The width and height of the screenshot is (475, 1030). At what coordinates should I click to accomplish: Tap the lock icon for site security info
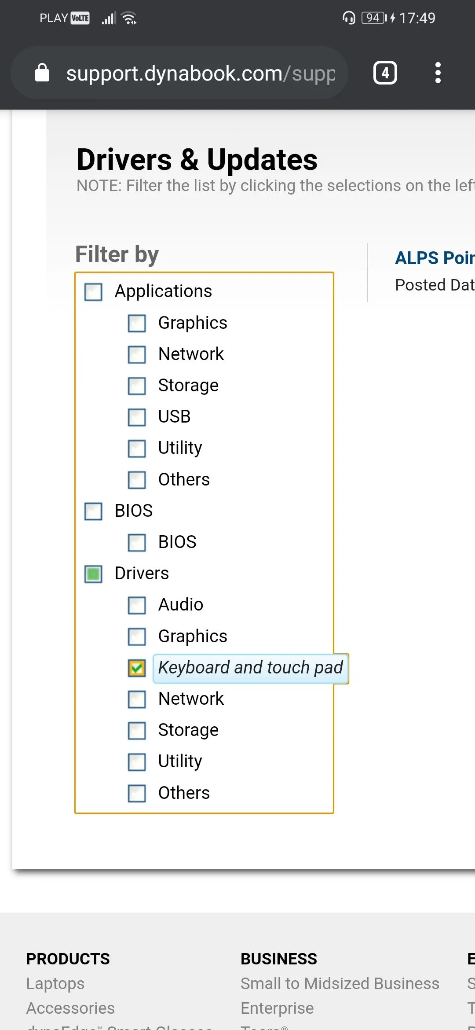click(42, 73)
